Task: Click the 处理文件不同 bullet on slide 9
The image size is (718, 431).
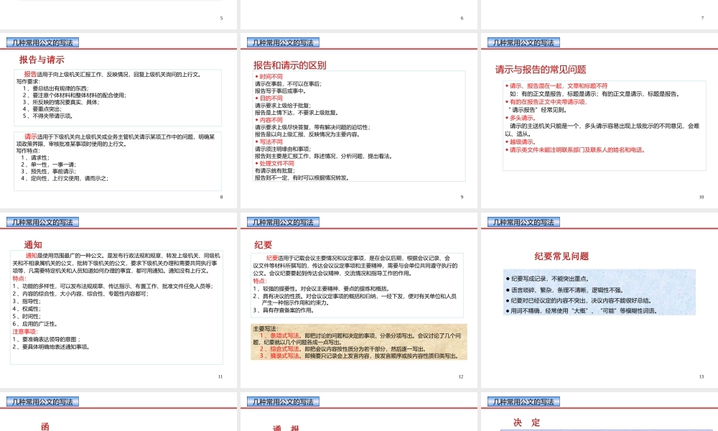Action: coord(274,163)
